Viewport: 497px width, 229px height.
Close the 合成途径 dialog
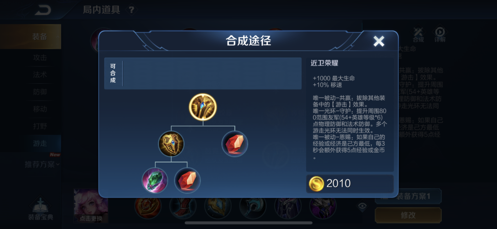tap(379, 41)
